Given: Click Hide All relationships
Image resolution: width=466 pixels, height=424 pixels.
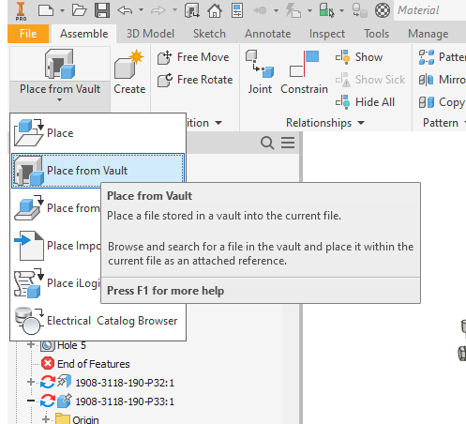Looking at the screenshot, I should (x=365, y=102).
